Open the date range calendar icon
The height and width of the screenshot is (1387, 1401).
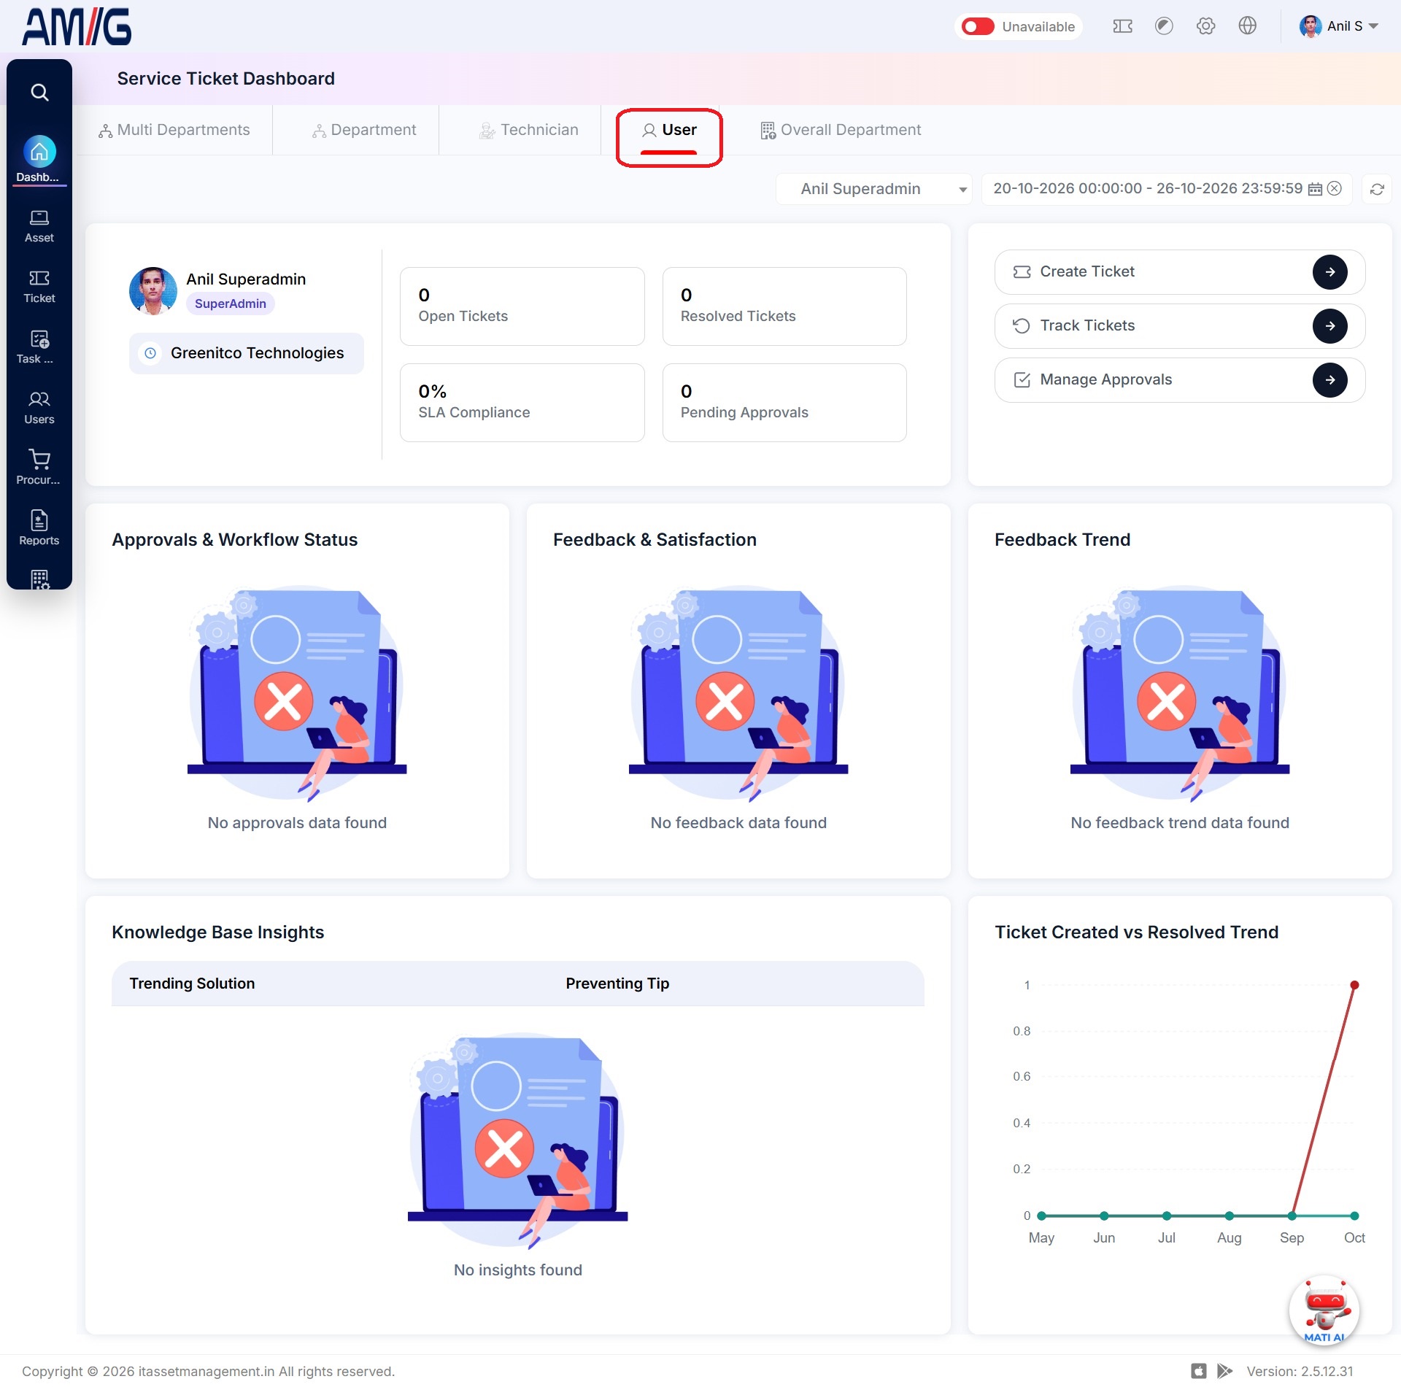1315,189
